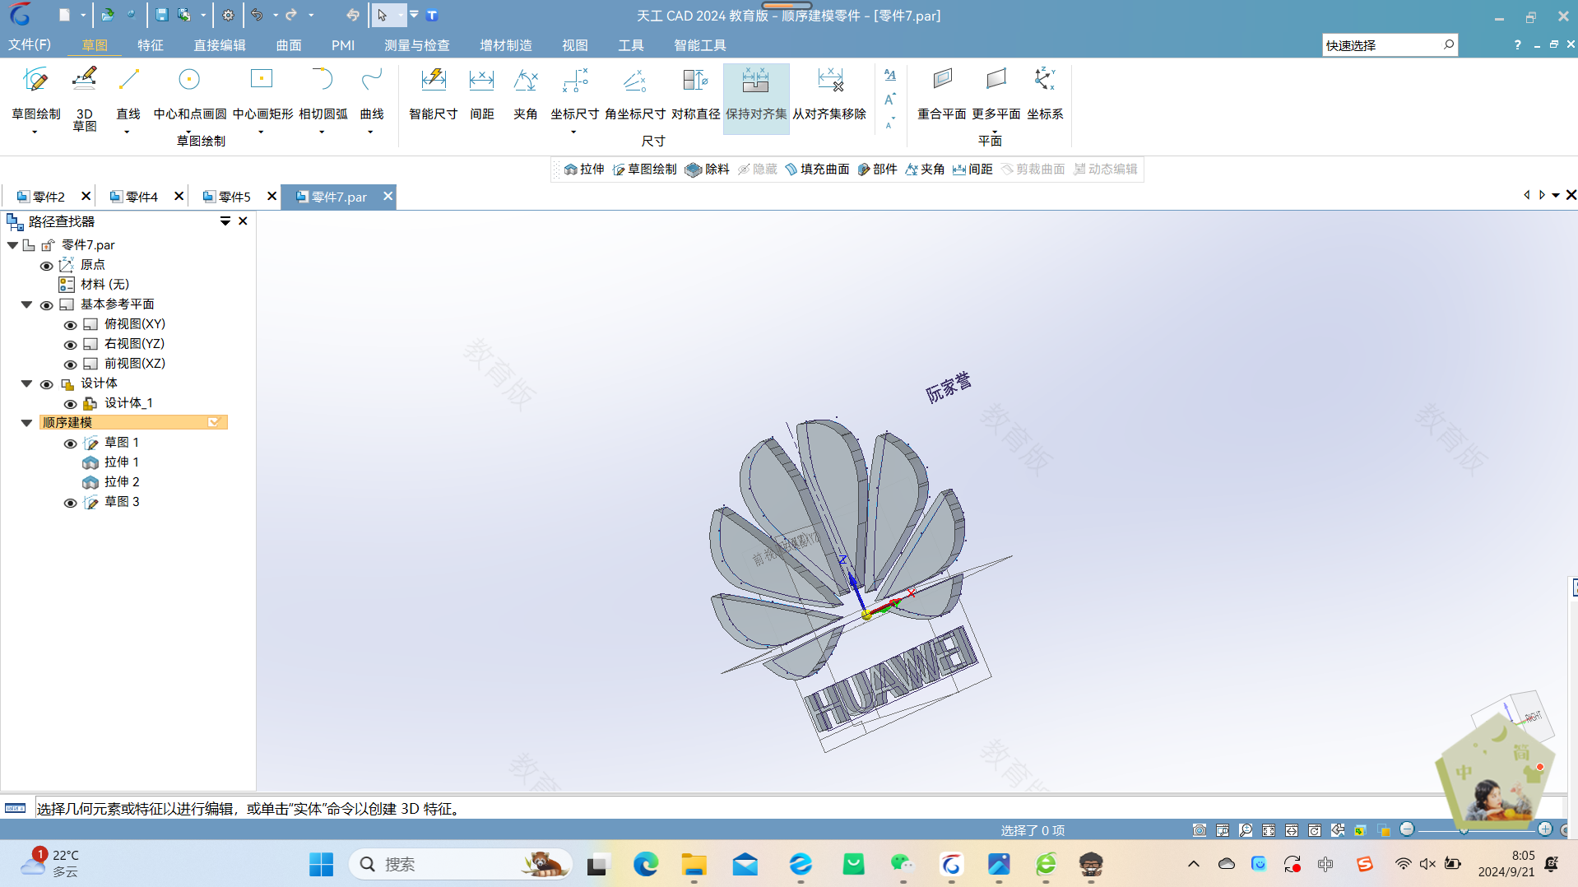Screen dimensions: 1578x887
Task: Click the 从对齐集移除 tool
Action: (x=829, y=93)
